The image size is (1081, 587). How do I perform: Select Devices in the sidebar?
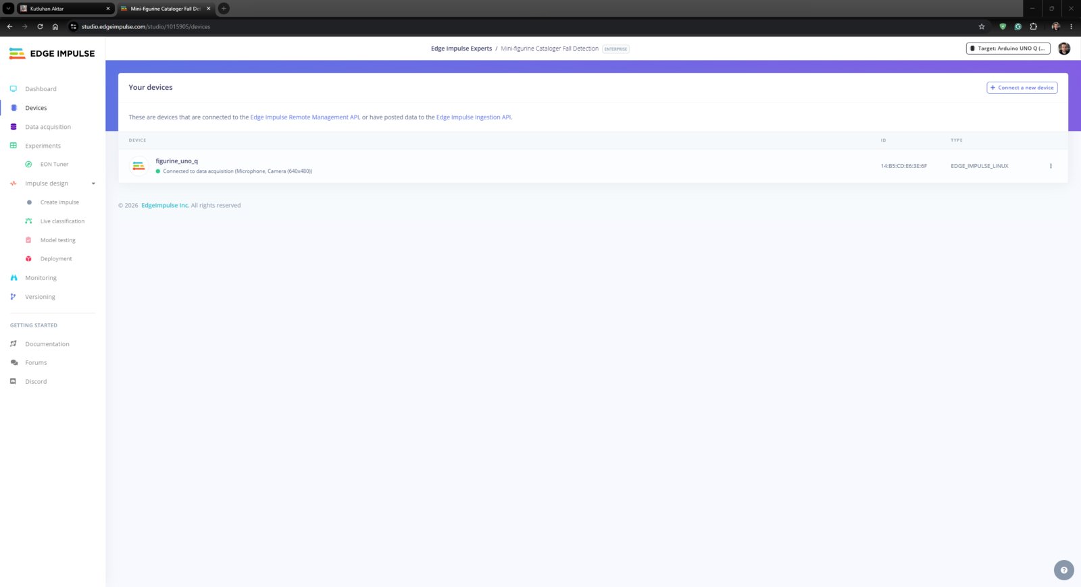[36, 108]
